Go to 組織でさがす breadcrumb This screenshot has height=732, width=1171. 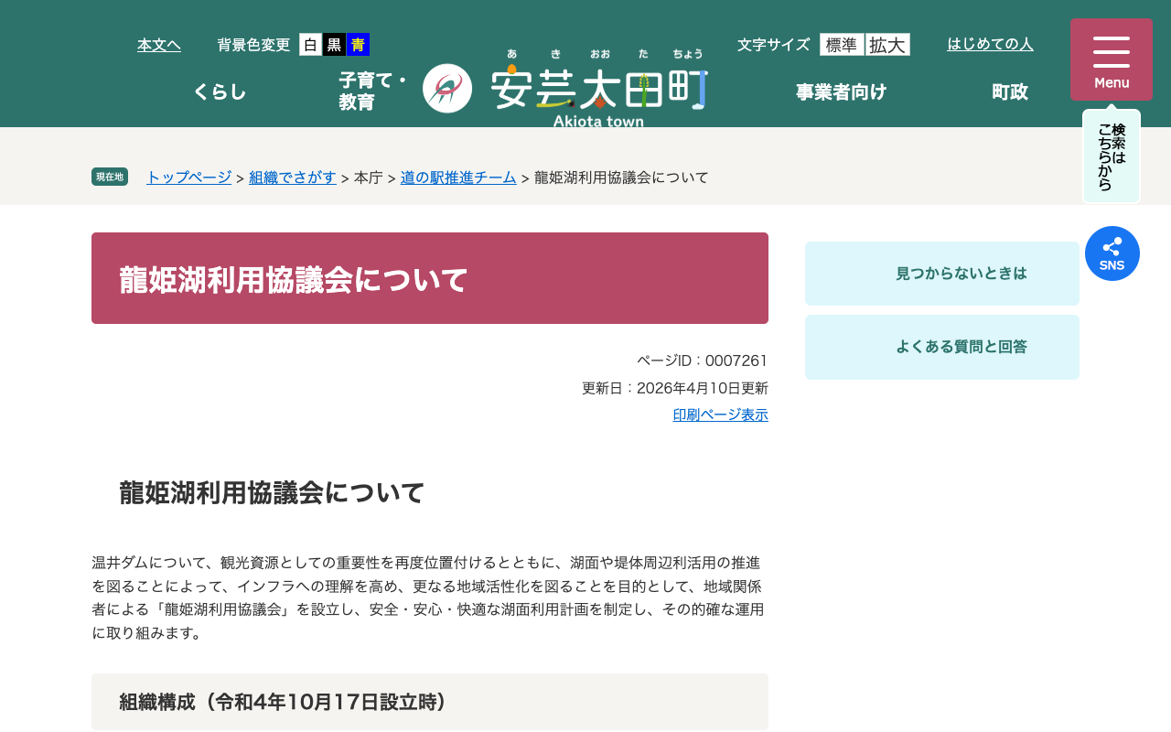[x=293, y=178]
